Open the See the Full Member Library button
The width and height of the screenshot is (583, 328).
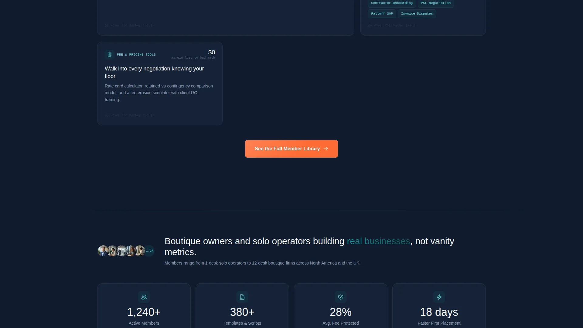click(x=291, y=149)
